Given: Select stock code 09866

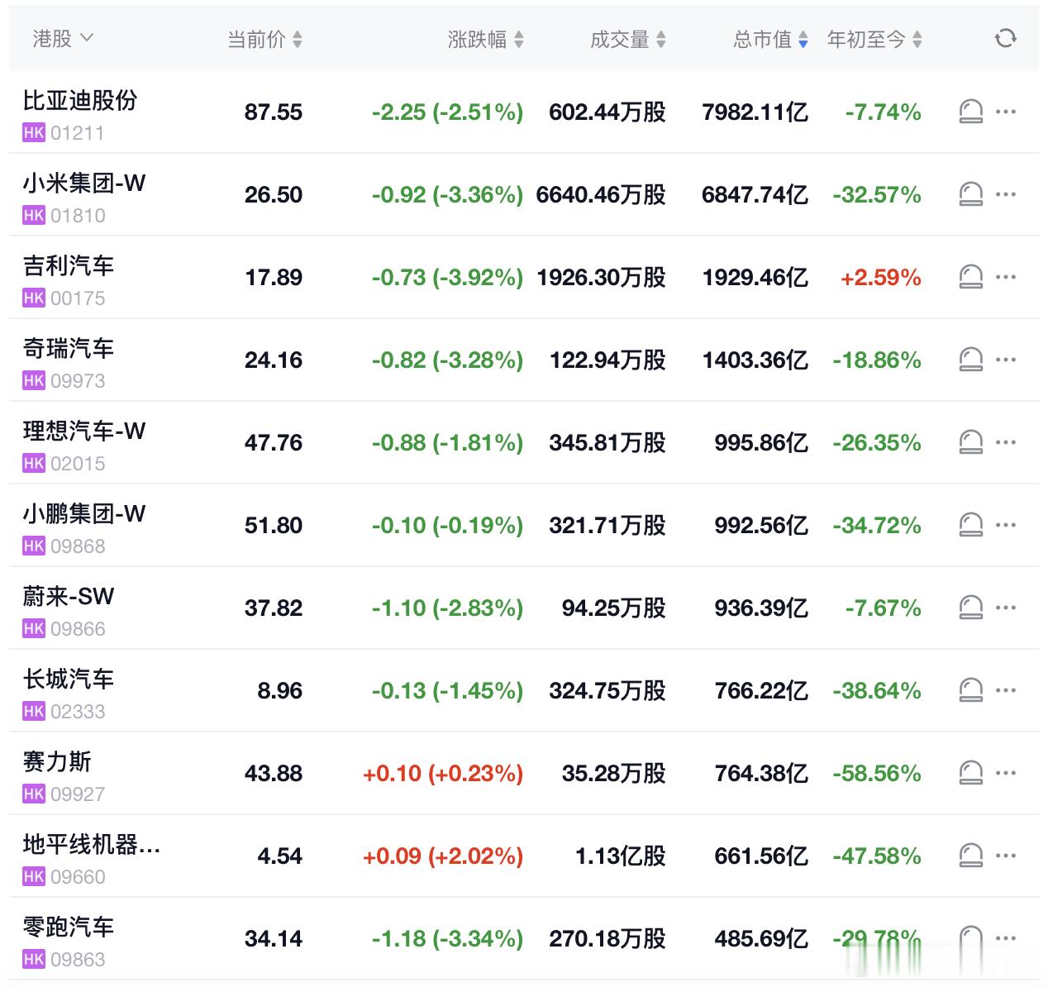Looking at the screenshot, I should tap(78, 629).
